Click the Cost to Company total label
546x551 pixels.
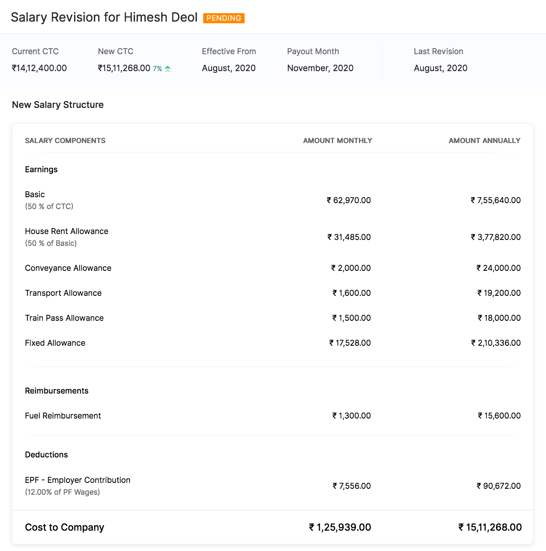(65, 527)
